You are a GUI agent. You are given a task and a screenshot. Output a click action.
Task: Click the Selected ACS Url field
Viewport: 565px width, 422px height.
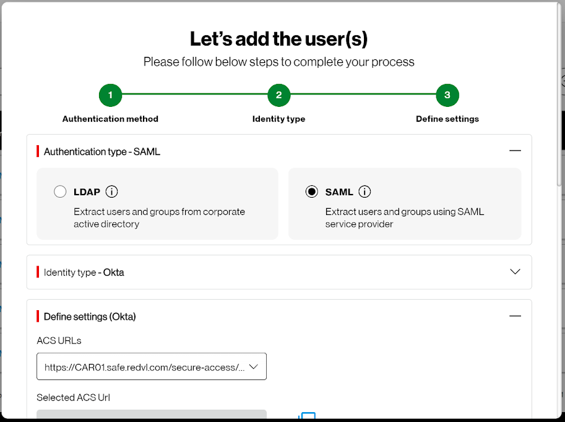click(152, 414)
